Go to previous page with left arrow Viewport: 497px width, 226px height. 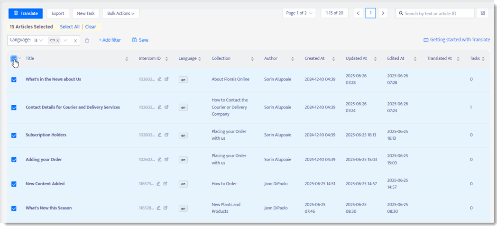358,13
